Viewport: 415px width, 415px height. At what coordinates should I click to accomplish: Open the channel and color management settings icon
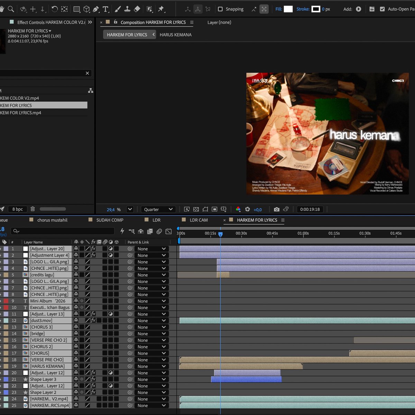tap(238, 209)
